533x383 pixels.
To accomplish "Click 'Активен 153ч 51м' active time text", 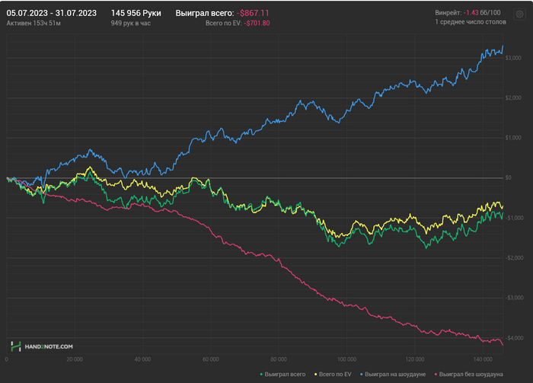I will (x=34, y=23).
